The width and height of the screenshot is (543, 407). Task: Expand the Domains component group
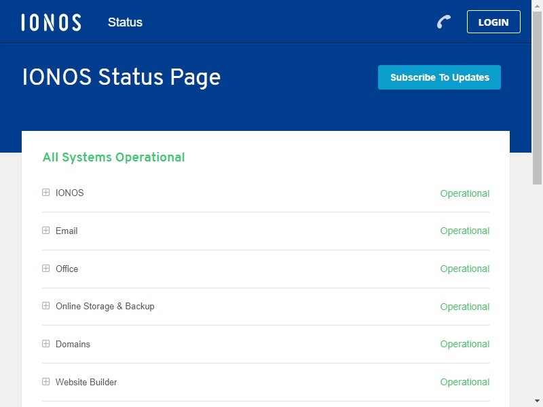(45, 344)
